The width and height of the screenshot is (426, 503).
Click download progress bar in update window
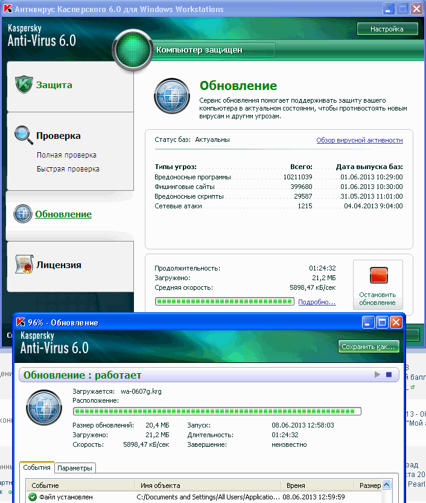217,411
